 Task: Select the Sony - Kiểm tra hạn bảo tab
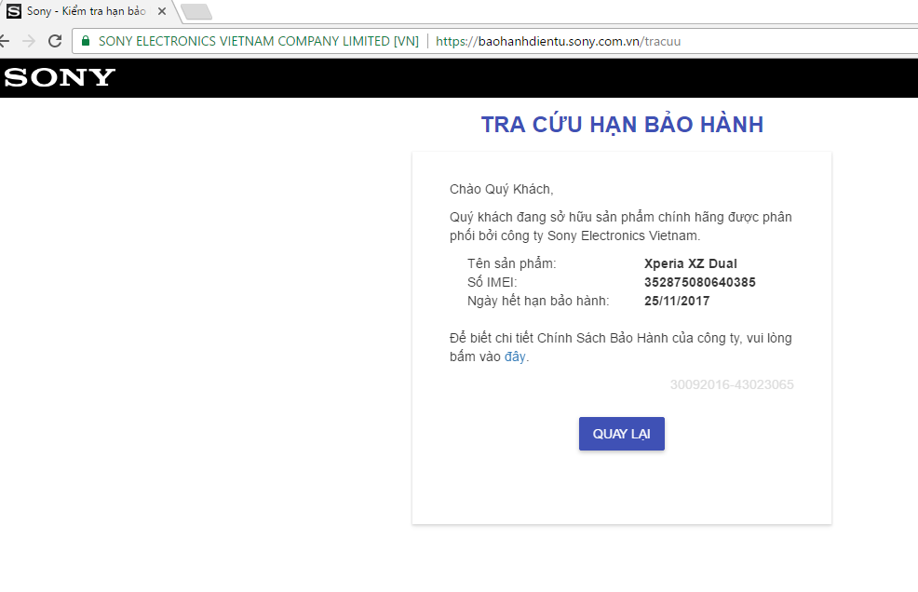(89, 11)
